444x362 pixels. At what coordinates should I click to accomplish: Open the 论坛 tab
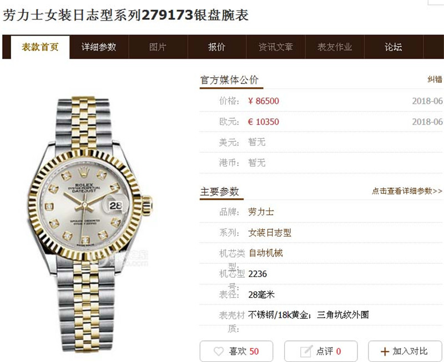pos(393,47)
